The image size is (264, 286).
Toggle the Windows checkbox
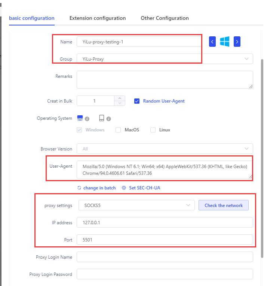(79, 130)
